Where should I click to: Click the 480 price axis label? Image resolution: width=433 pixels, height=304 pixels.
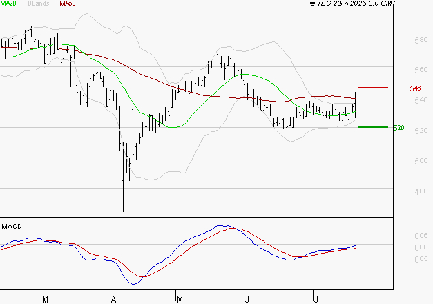coord(421,191)
